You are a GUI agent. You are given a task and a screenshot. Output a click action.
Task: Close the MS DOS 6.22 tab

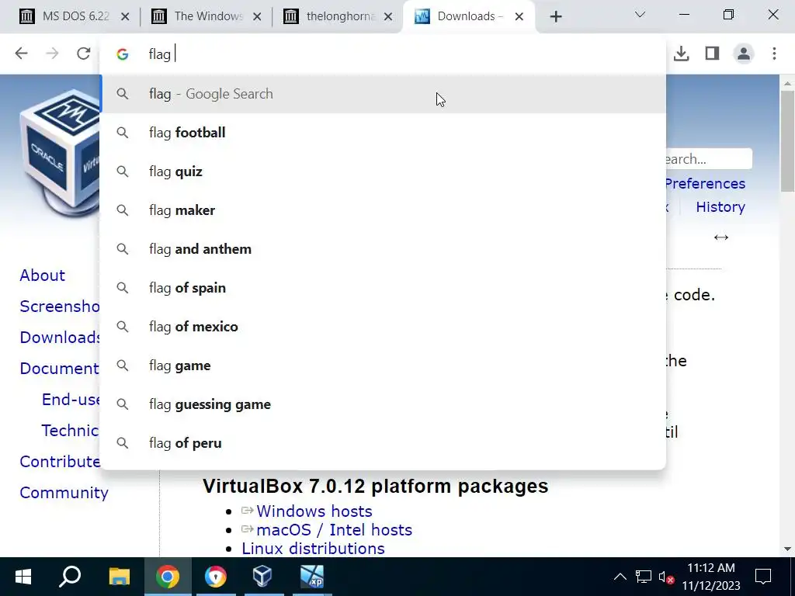125,17
